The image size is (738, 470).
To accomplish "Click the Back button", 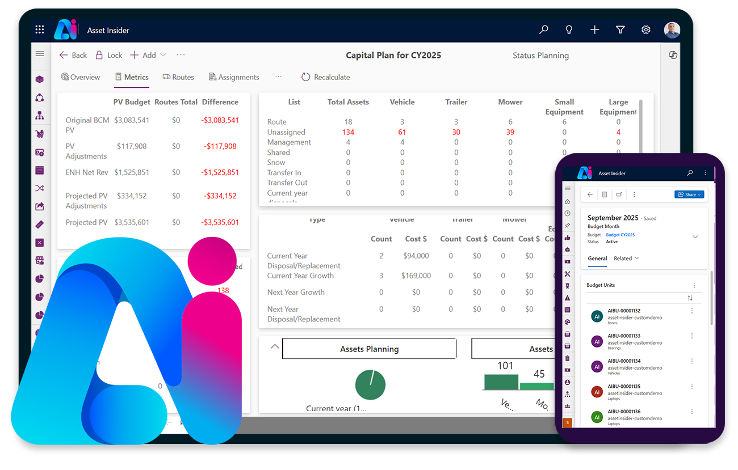I will tap(73, 55).
